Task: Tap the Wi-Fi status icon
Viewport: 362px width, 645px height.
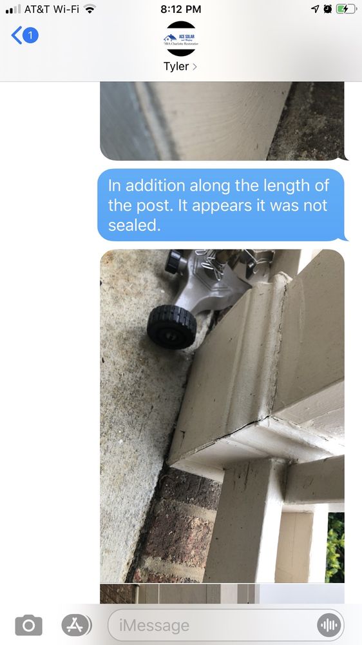Action: click(89, 8)
